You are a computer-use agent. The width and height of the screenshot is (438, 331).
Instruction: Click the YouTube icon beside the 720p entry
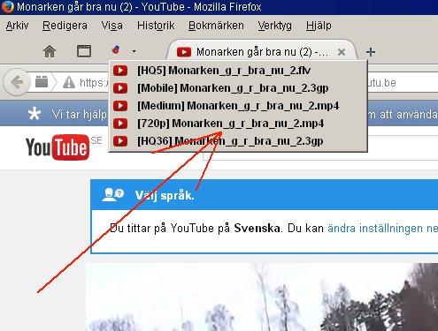[120, 124]
